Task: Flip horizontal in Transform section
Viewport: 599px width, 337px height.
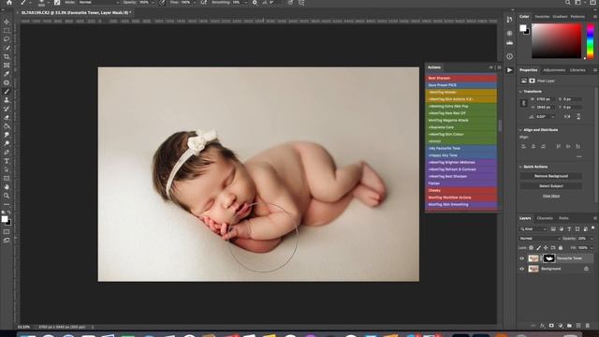Action: click(x=567, y=116)
